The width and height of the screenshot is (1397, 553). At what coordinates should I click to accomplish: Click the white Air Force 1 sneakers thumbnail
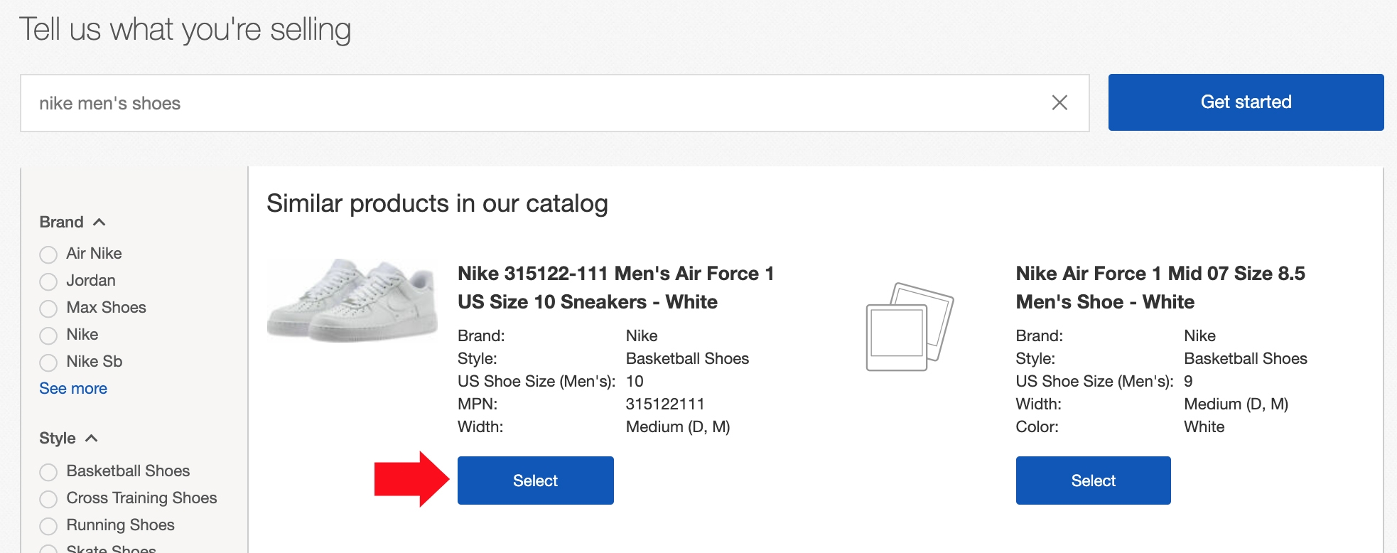pos(352,301)
